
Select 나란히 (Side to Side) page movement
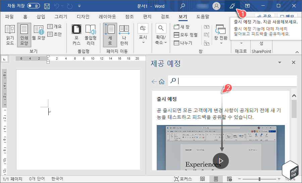coord(124,35)
